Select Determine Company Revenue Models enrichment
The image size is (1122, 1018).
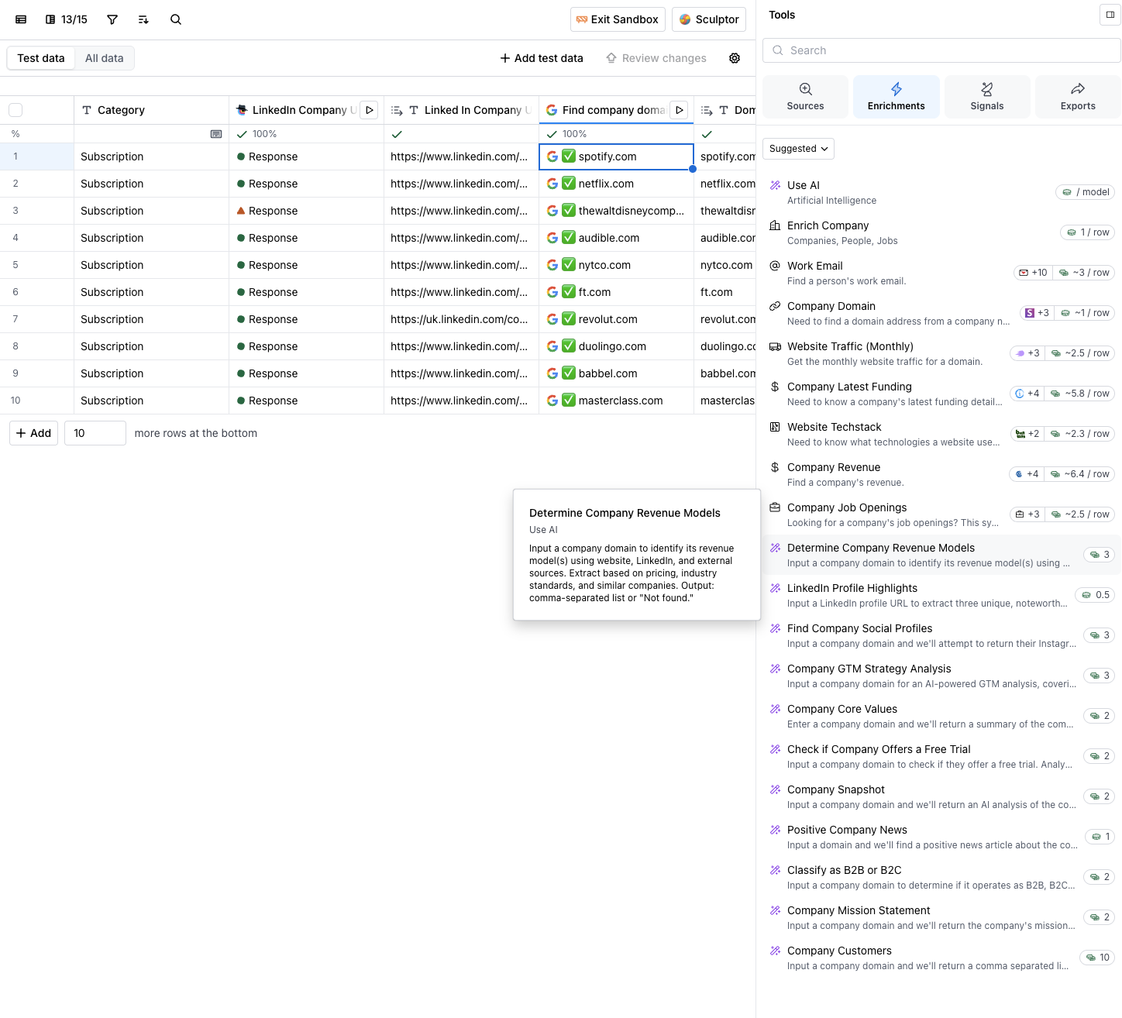(941, 555)
